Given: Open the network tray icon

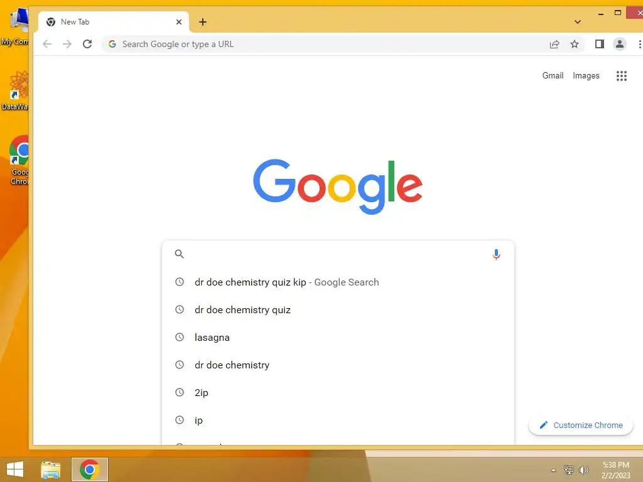Looking at the screenshot, I should (x=569, y=469).
